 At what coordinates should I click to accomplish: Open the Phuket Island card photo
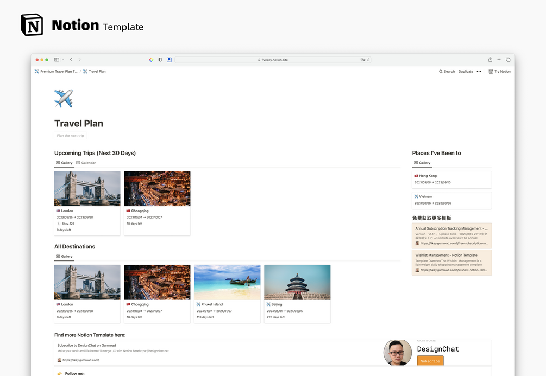point(227,282)
